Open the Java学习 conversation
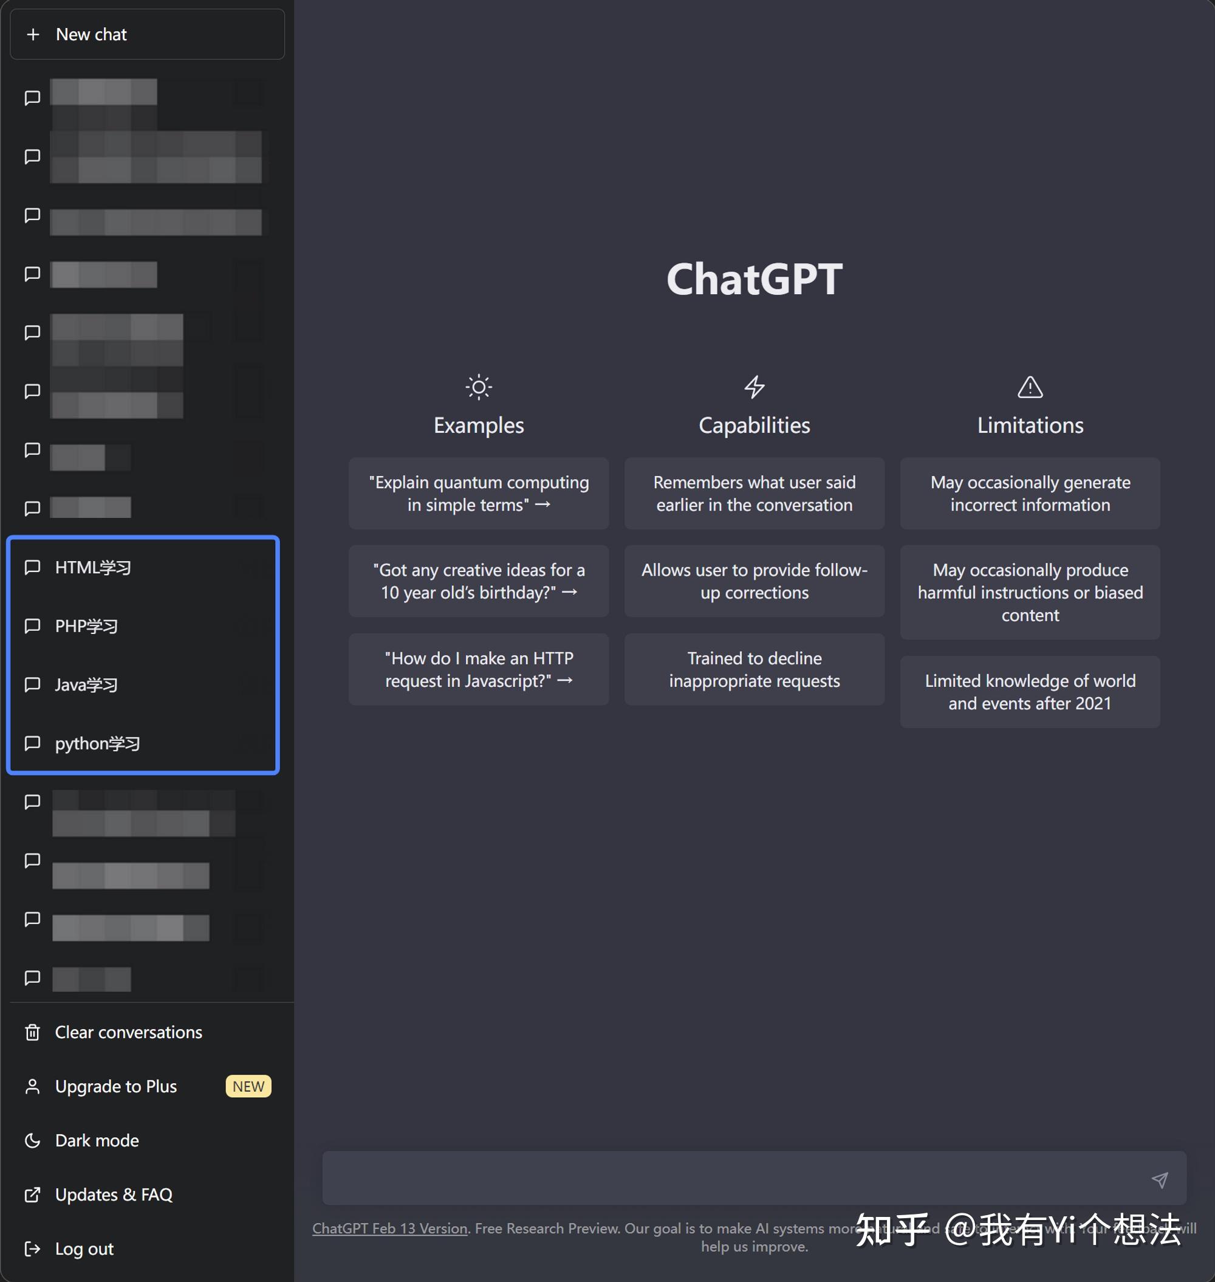 tap(87, 684)
